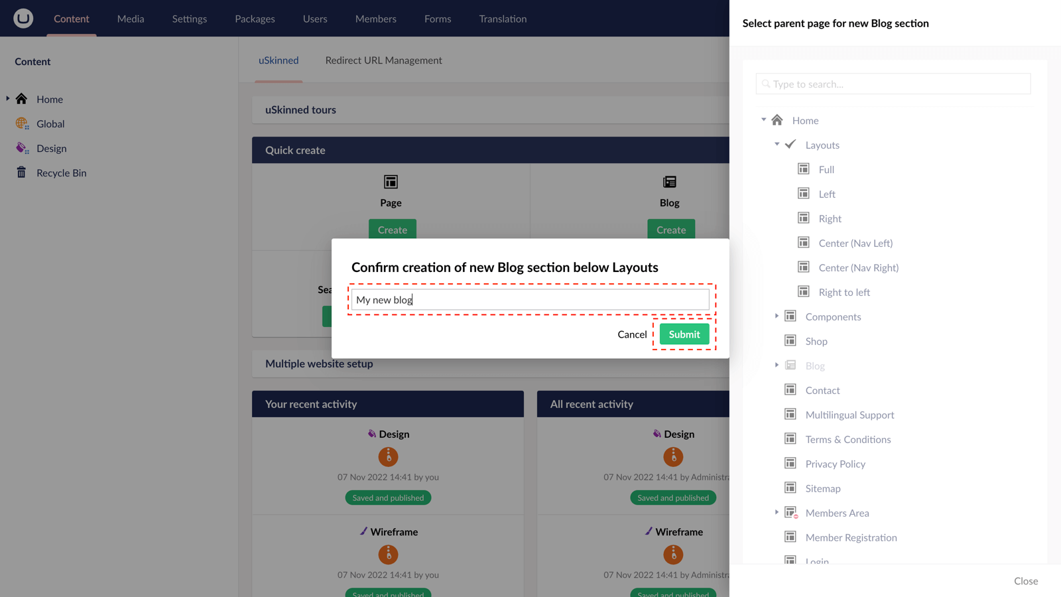Click the Umbraco logo icon

pos(23,18)
